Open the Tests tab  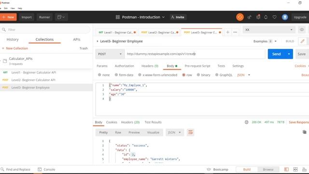click(221, 66)
